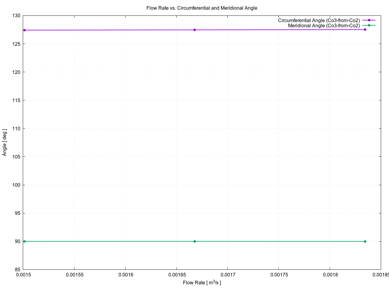This screenshot has width=389, height=291.
Task: Click the middle green data point
Action: [194, 241]
